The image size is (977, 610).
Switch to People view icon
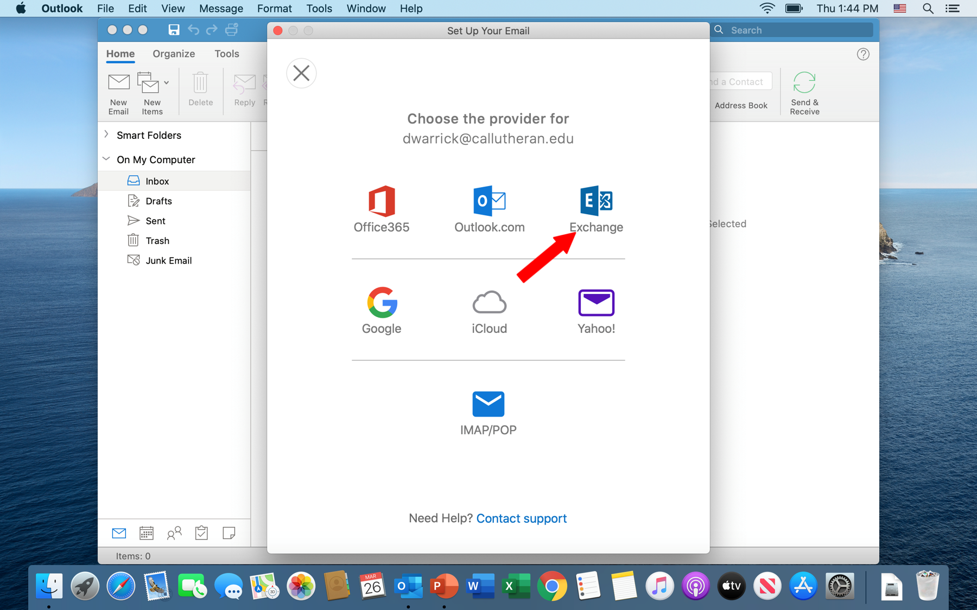174,534
